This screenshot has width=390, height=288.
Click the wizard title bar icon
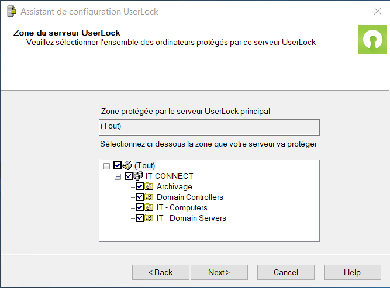tap(10, 11)
